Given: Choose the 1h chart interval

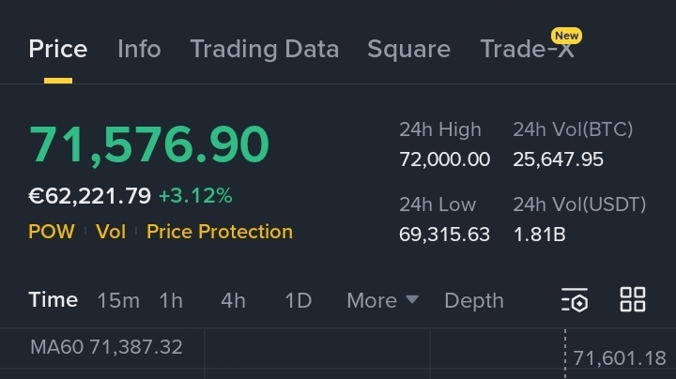Looking at the screenshot, I should tap(171, 300).
